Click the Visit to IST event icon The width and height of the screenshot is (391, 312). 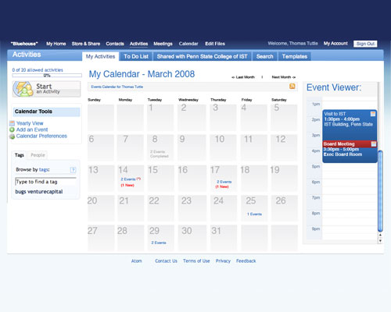coord(373,114)
